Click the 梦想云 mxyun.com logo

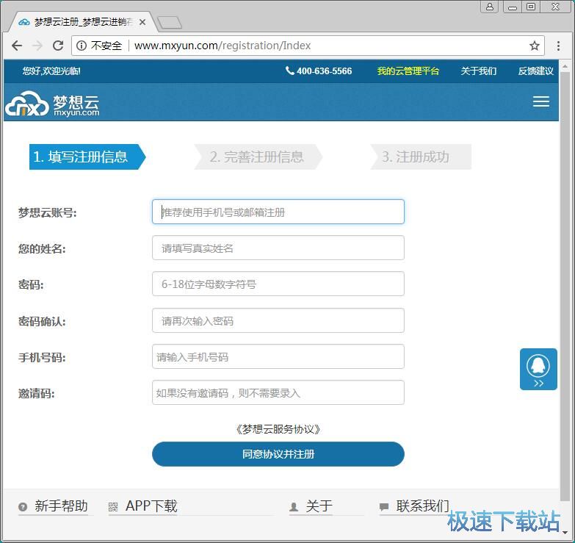pyautogui.click(x=52, y=104)
